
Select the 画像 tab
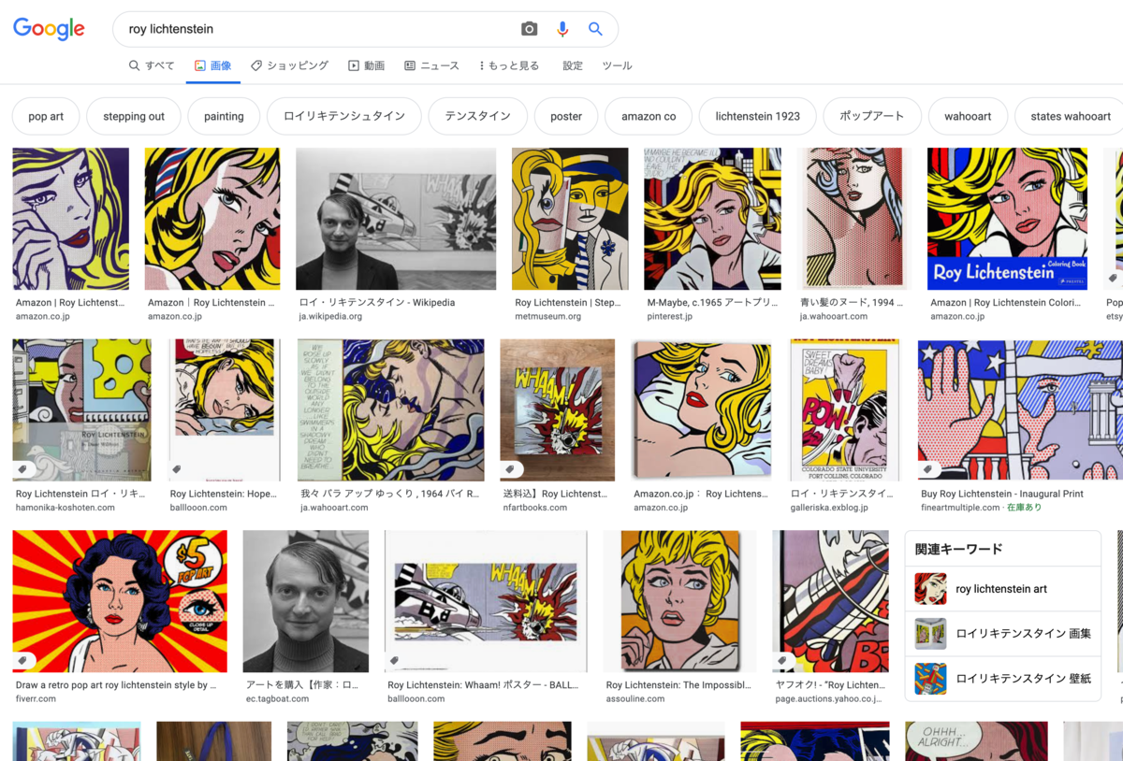click(x=212, y=65)
